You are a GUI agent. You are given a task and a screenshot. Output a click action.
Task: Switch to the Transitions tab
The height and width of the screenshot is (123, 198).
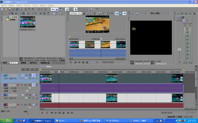click(x=5, y=63)
